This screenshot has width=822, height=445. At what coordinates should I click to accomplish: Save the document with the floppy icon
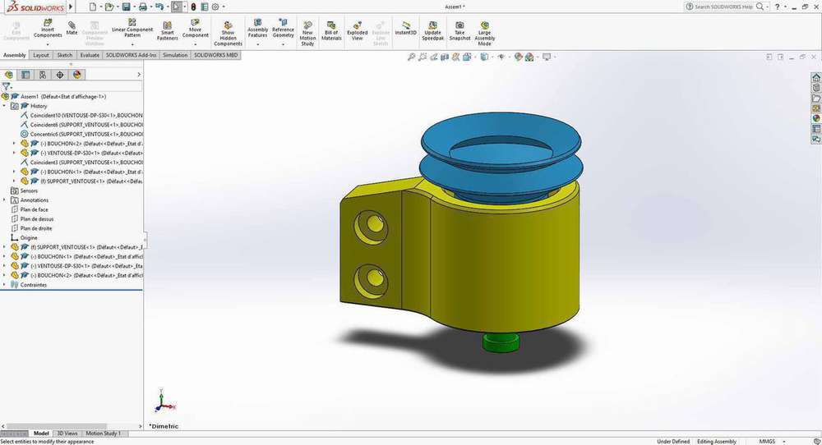pyautogui.click(x=127, y=7)
